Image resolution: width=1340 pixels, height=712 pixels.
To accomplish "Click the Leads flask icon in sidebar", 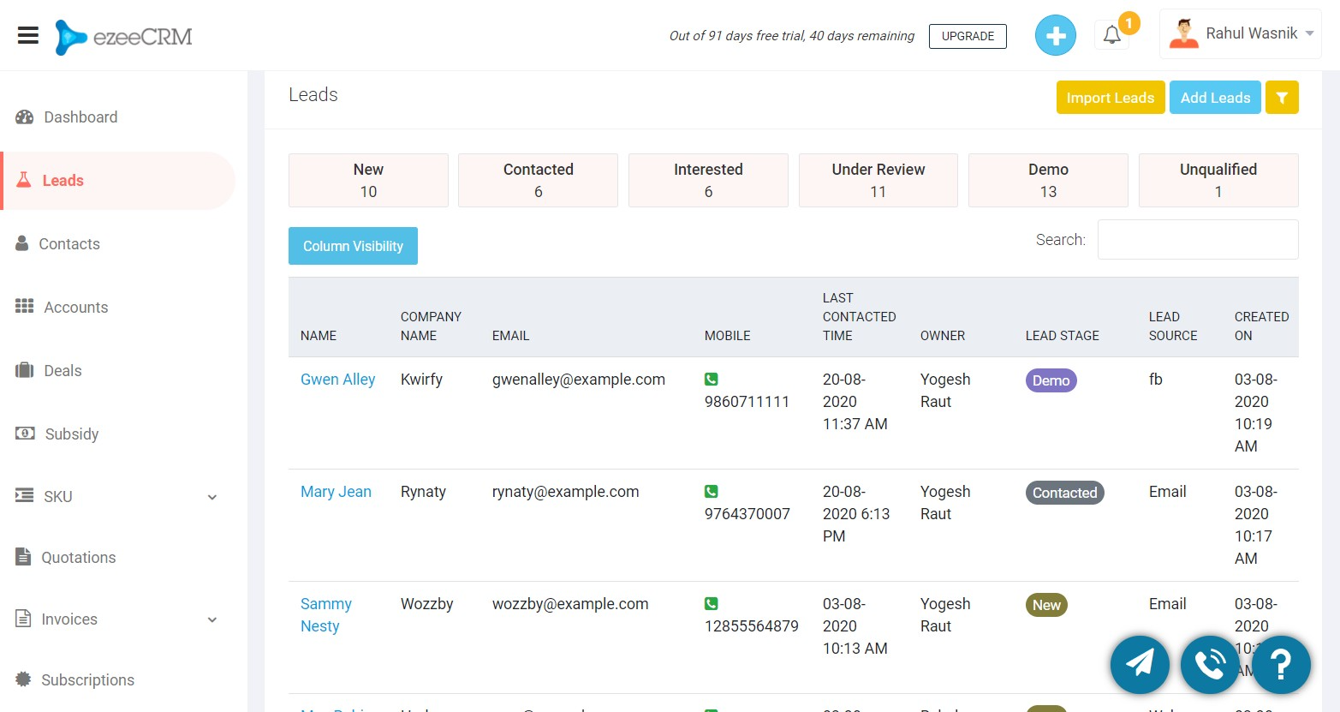I will click(x=24, y=180).
